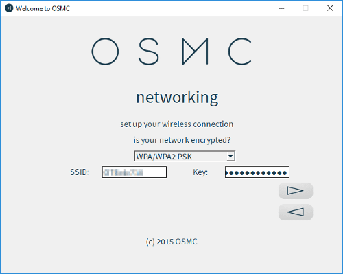Click into the SSID input field
Image resolution: width=343 pixels, height=274 pixels.
(134, 172)
